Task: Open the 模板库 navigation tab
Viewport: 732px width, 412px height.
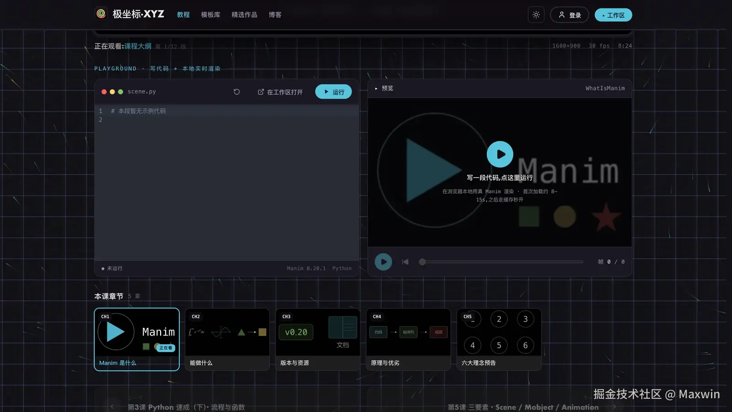Action: [x=210, y=15]
